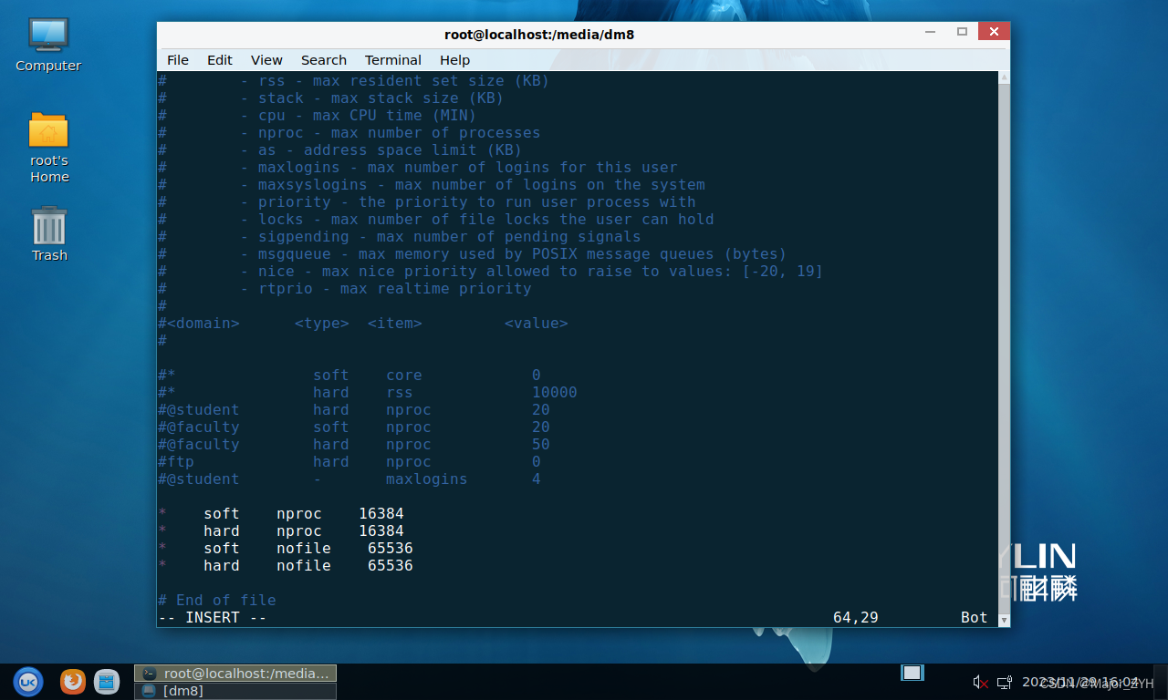The image size is (1168, 700).
Task: Open the Help menu
Action: click(x=454, y=60)
